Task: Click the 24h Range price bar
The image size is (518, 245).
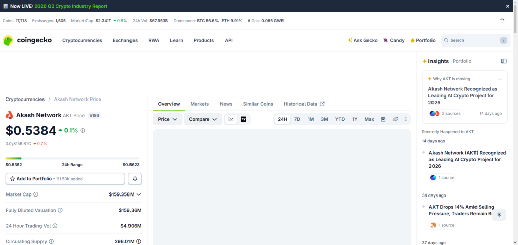Action: click(x=72, y=158)
